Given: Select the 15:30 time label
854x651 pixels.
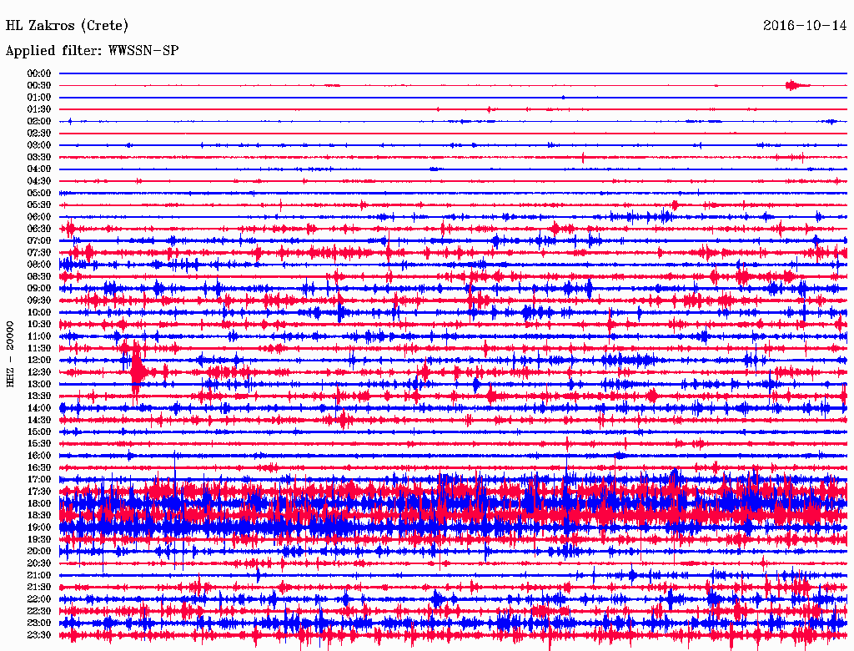Looking at the screenshot, I should tap(39, 444).
